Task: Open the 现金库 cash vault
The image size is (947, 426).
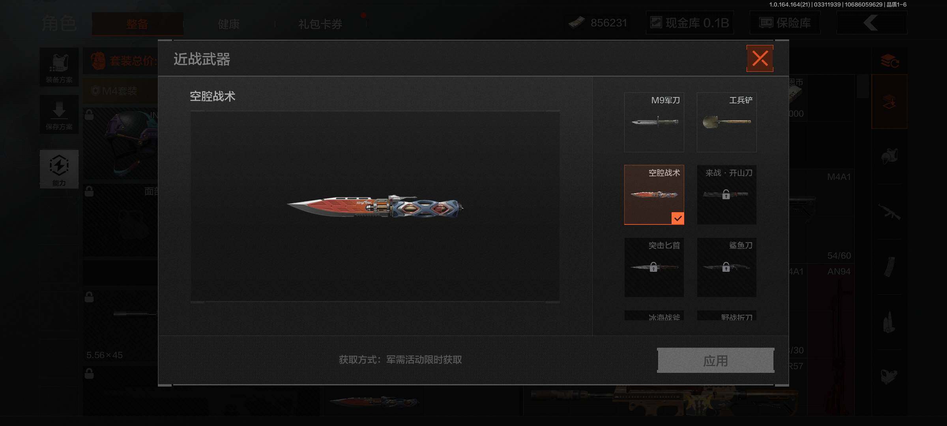Action: (x=689, y=23)
